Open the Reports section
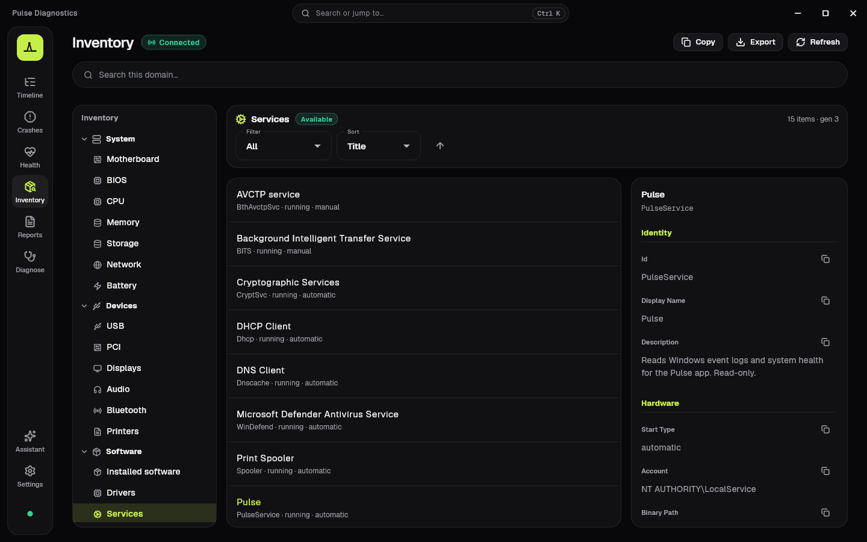 [30, 227]
